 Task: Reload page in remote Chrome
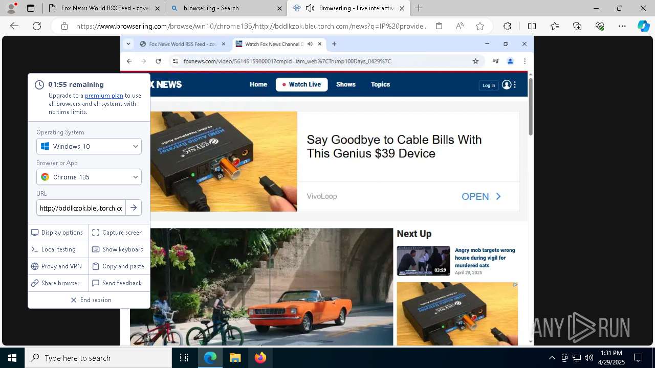158,61
